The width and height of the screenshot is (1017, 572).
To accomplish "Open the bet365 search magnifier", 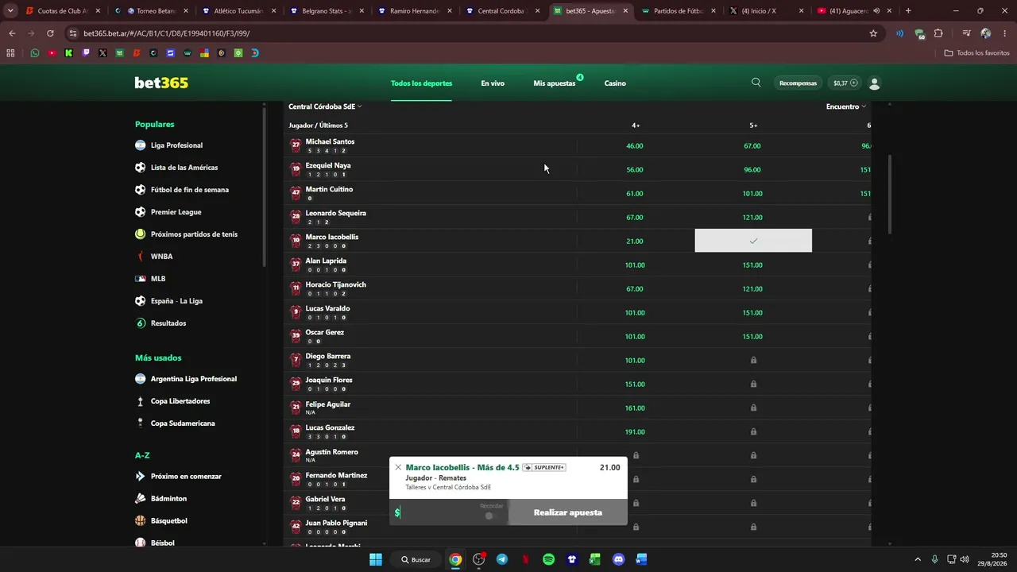I will [756, 83].
